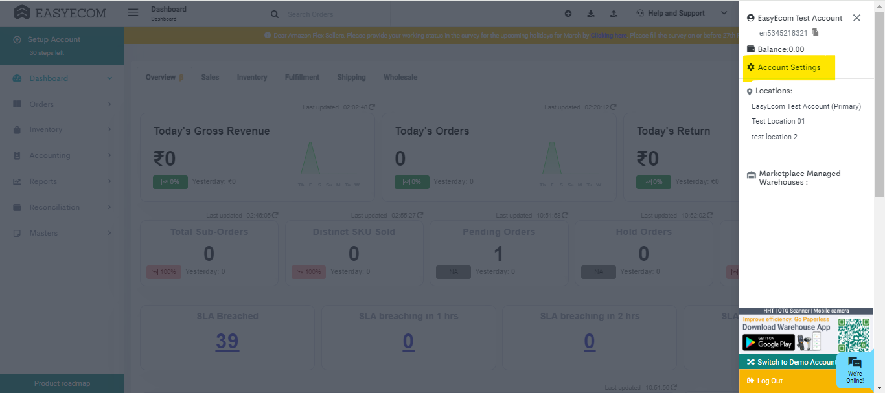885x393 pixels.
Task: Expand the Inventory sidebar chevron
Action: tap(109, 130)
